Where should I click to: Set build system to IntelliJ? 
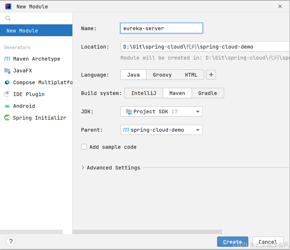tap(144, 93)
